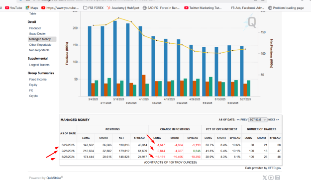Click the MANAGED MONEY table heading
The width and height of the screenshot is (311, 183).
(75, 120)
